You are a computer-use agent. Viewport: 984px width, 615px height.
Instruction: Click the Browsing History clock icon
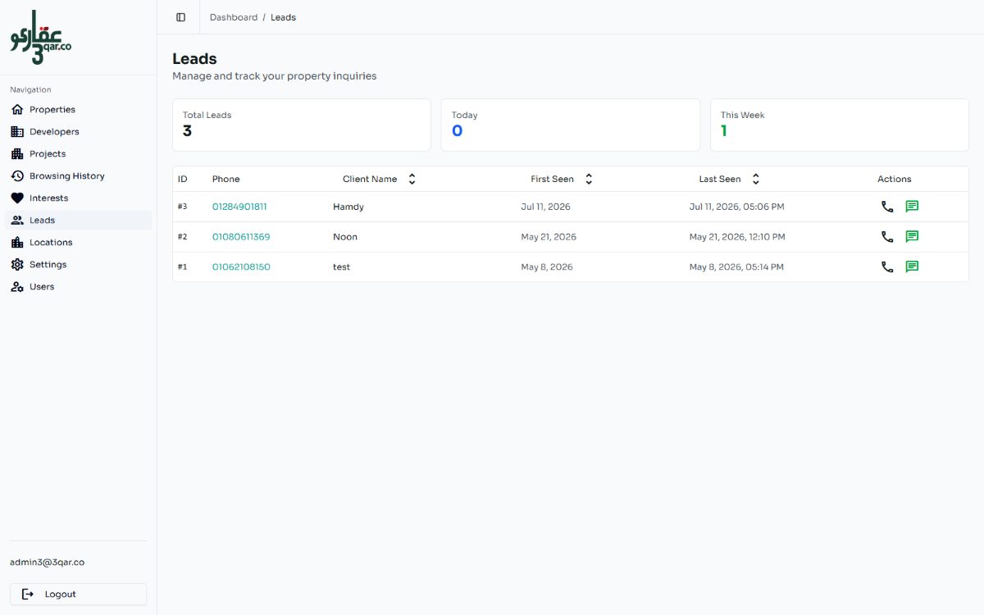click(x=17, y=175)
